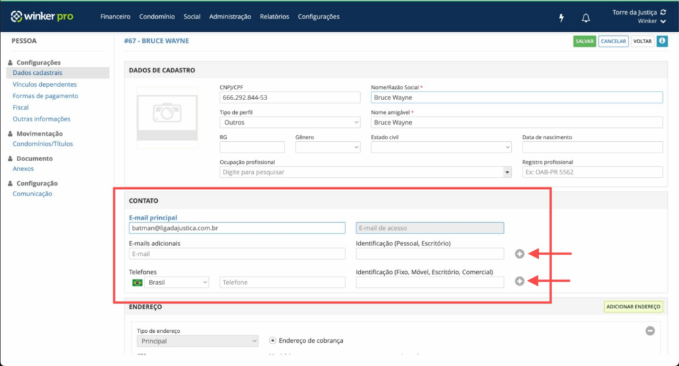This screenshot has width=679, height=366.
Task: Open the Tipo de endereço Principal dropdown
Action: click(198, 341)
